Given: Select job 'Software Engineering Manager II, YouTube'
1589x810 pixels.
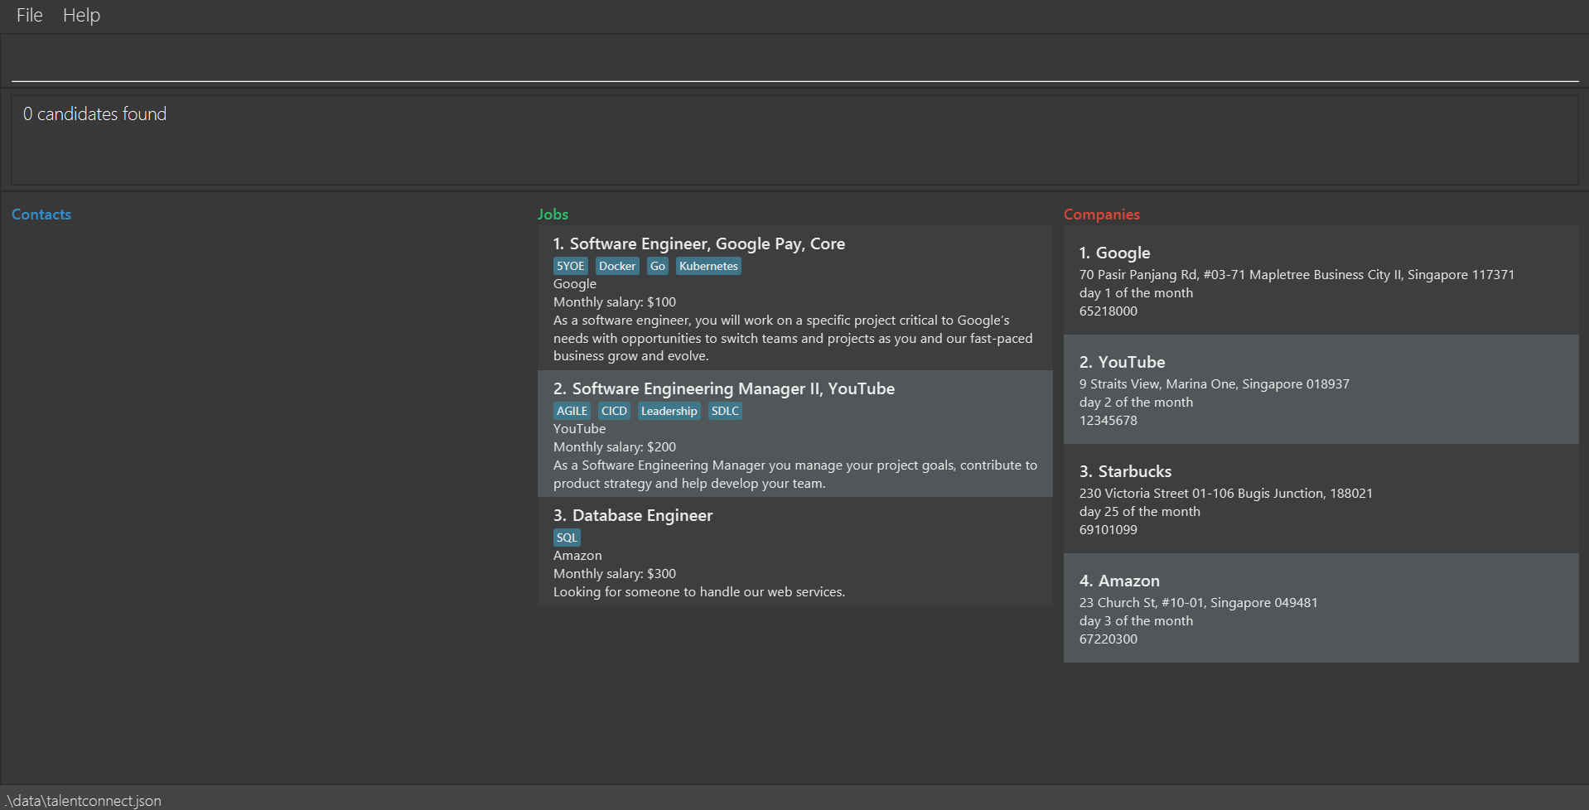Looking at the screenshot, I should point(794,434).
